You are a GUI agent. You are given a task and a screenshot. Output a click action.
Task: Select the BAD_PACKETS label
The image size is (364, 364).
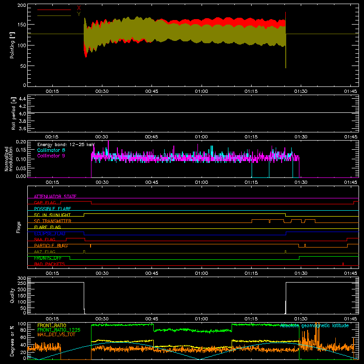pyautogui.click(x=50, y=264)
